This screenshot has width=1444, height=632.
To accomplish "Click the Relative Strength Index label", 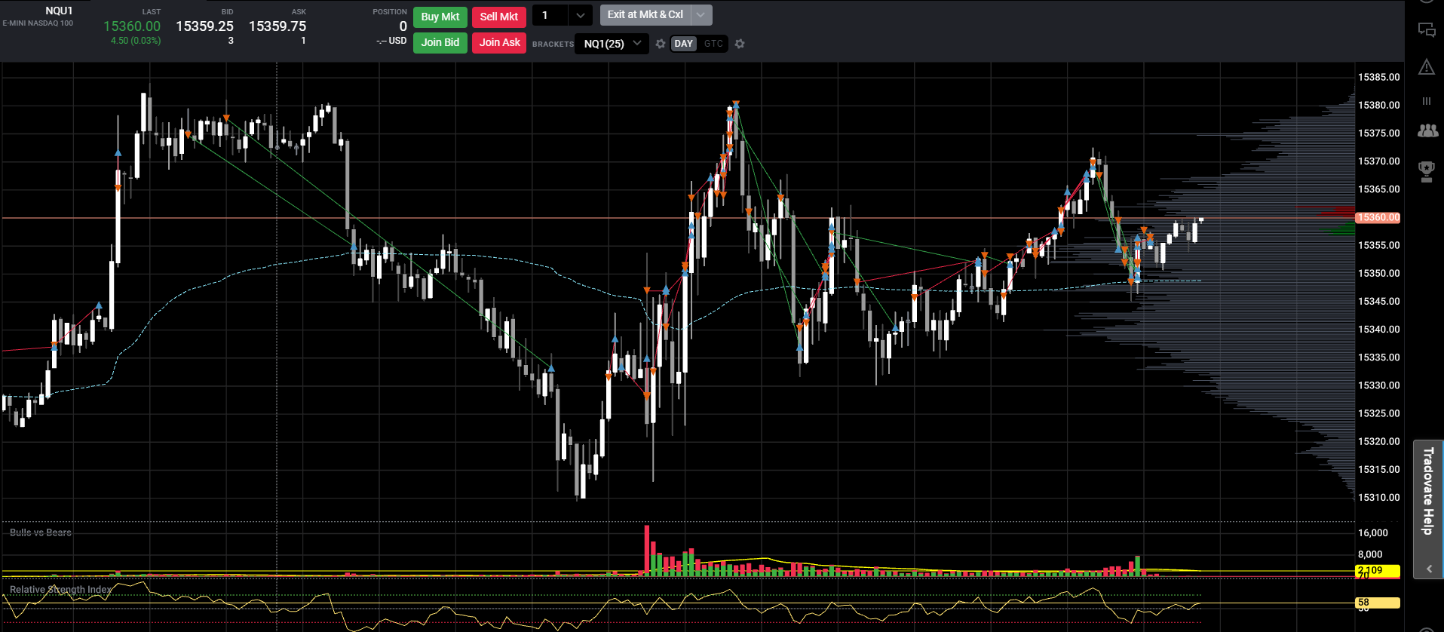I will 60,590.
